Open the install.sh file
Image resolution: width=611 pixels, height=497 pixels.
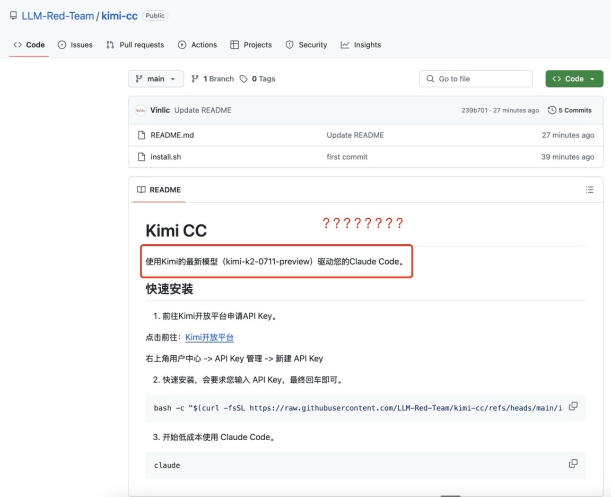click(x=165, y=157)
